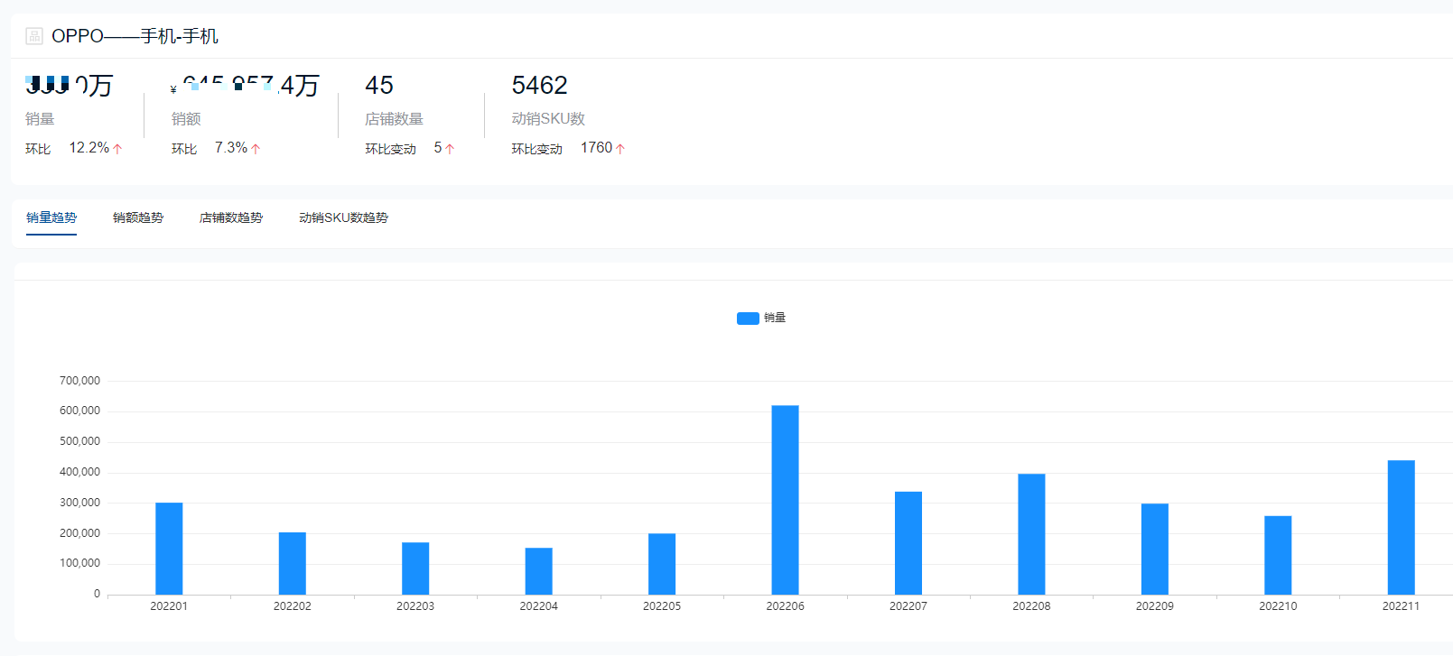This screenshot has height=656, width=1453.
Task: Select the 销量趋势 tab
Action: pyautogui.click(x=51, y=217)
